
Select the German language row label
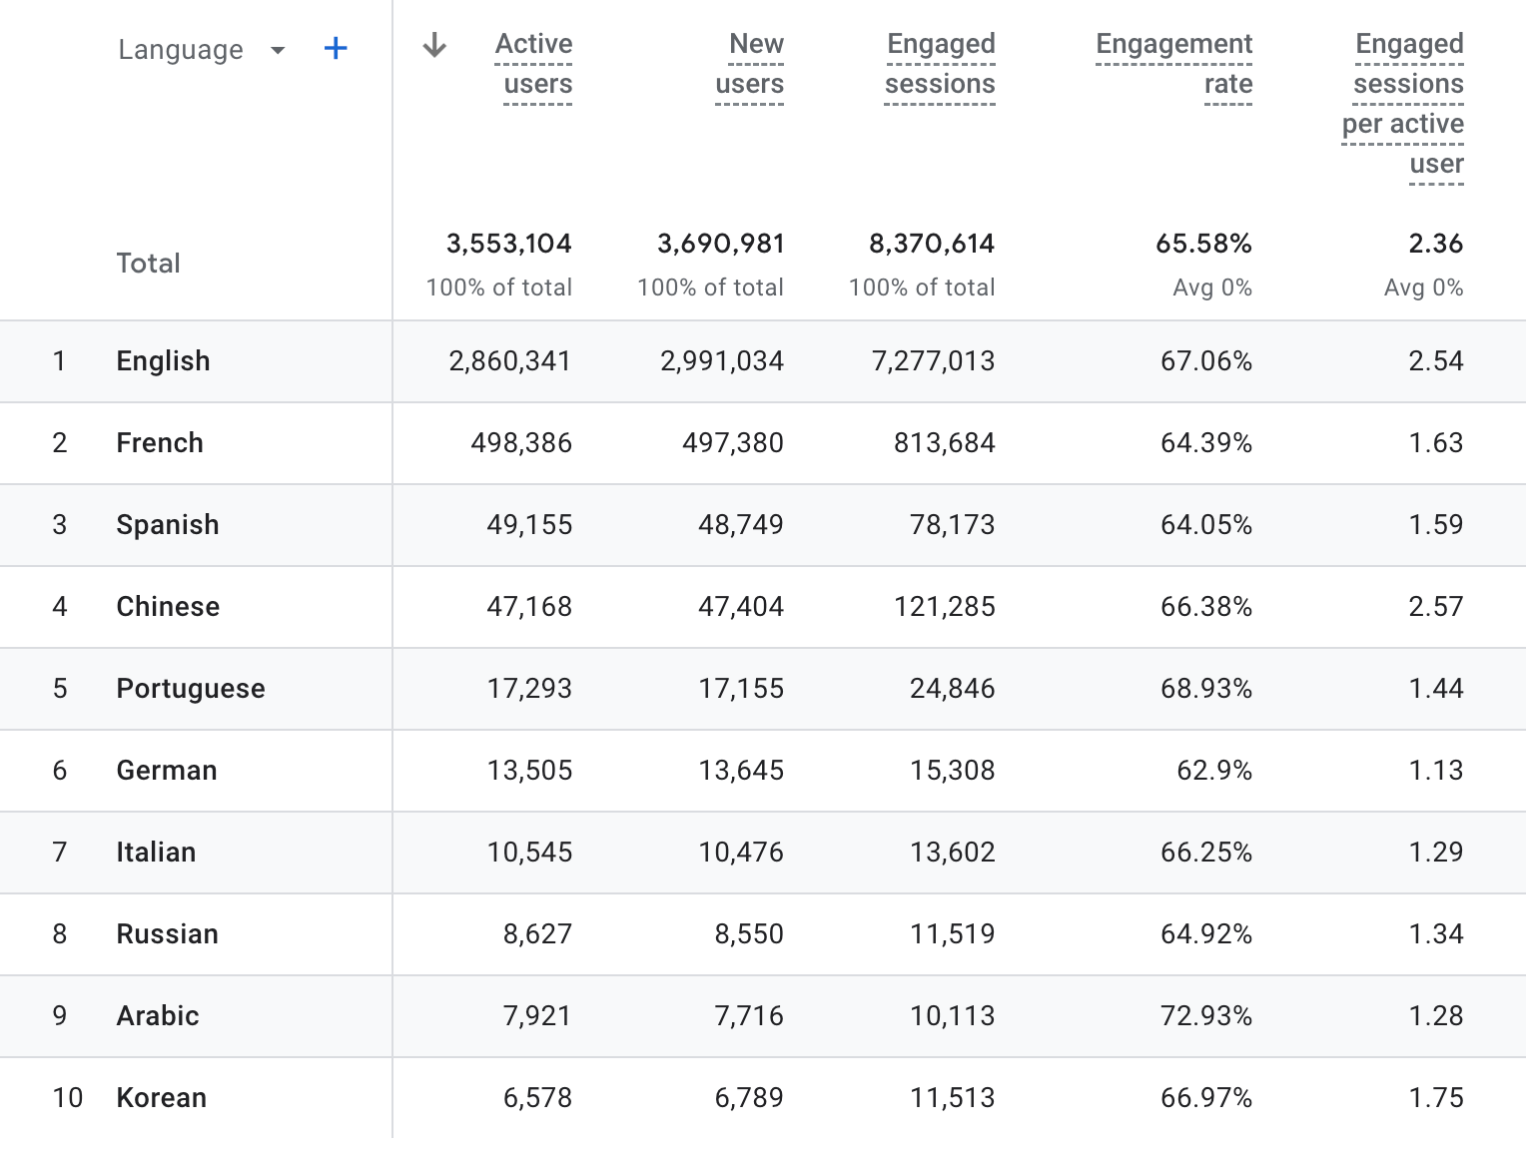tap(167, 771)
